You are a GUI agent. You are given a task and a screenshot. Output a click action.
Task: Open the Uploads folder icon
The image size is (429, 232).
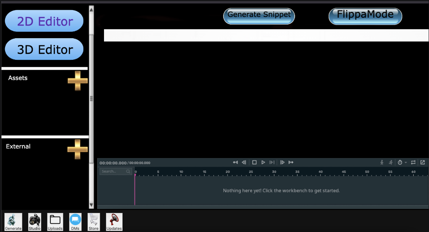click(x=55, y=222)
